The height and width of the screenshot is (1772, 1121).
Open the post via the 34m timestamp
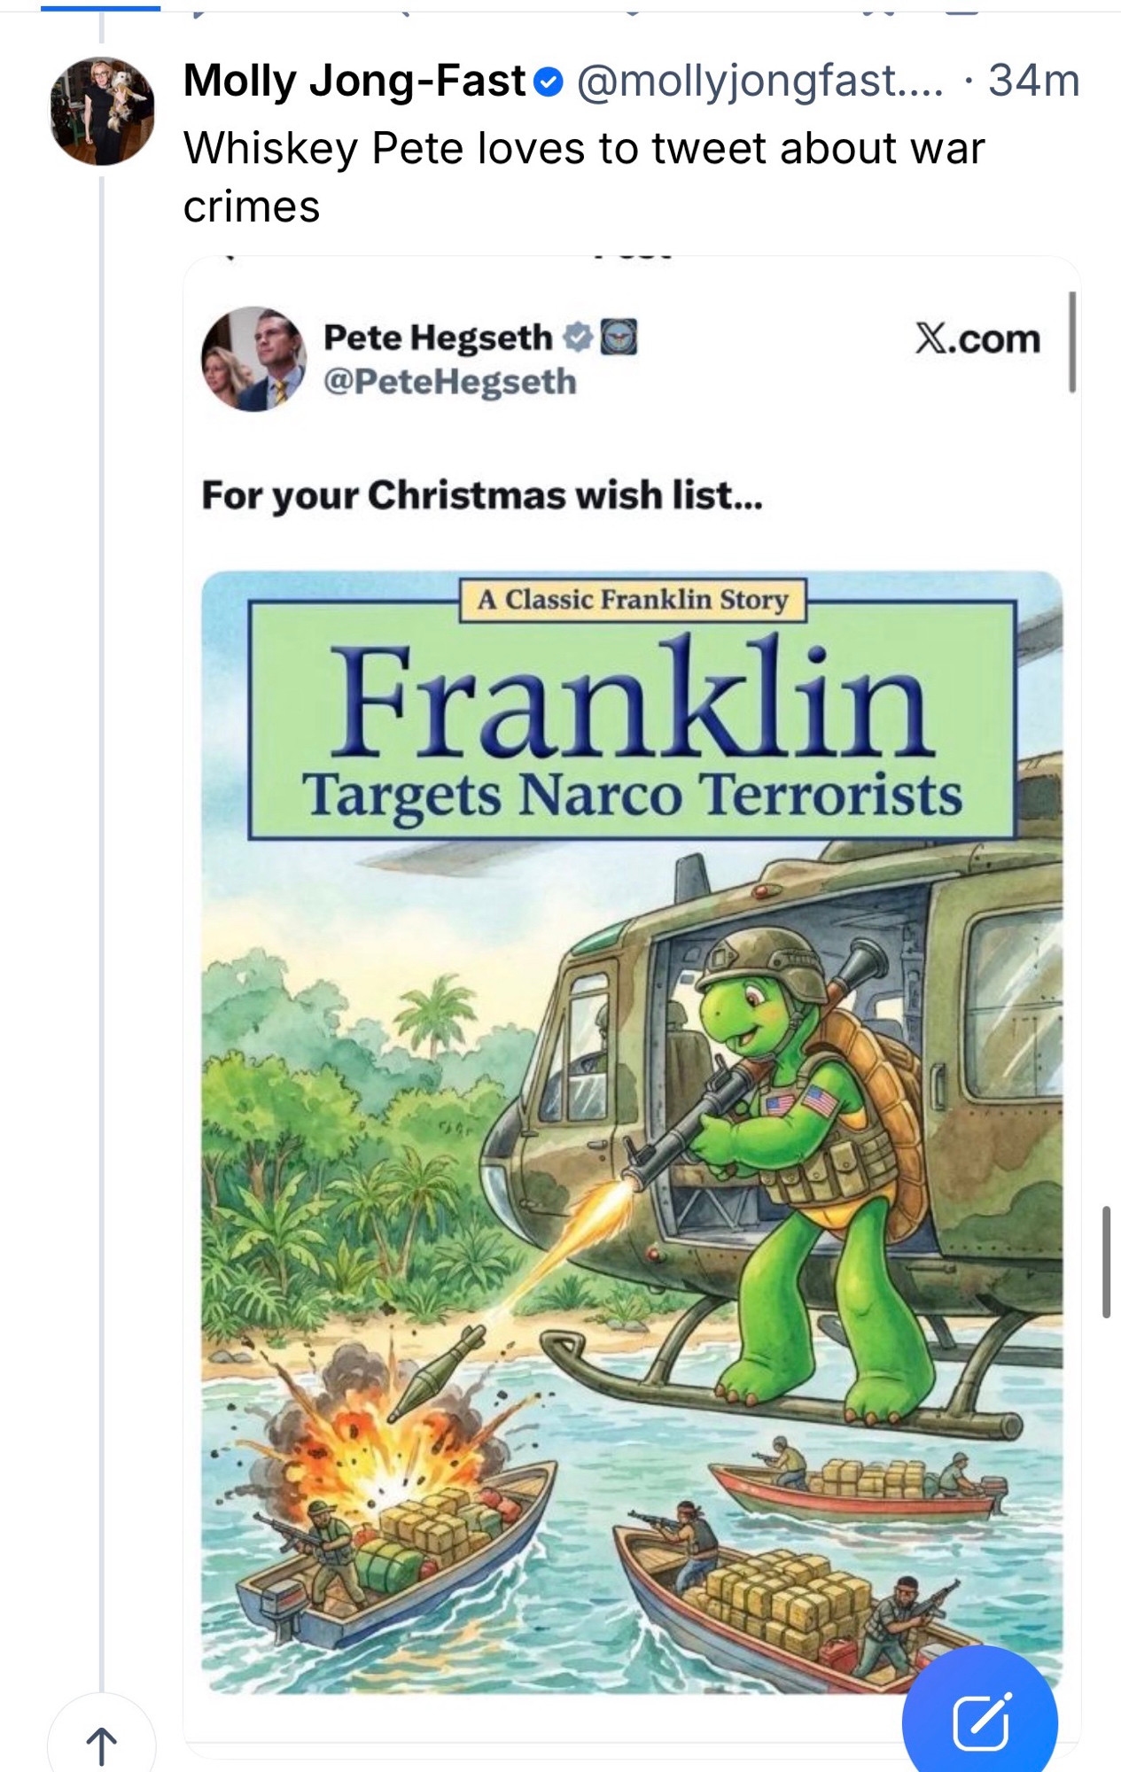pos(1034,82)
